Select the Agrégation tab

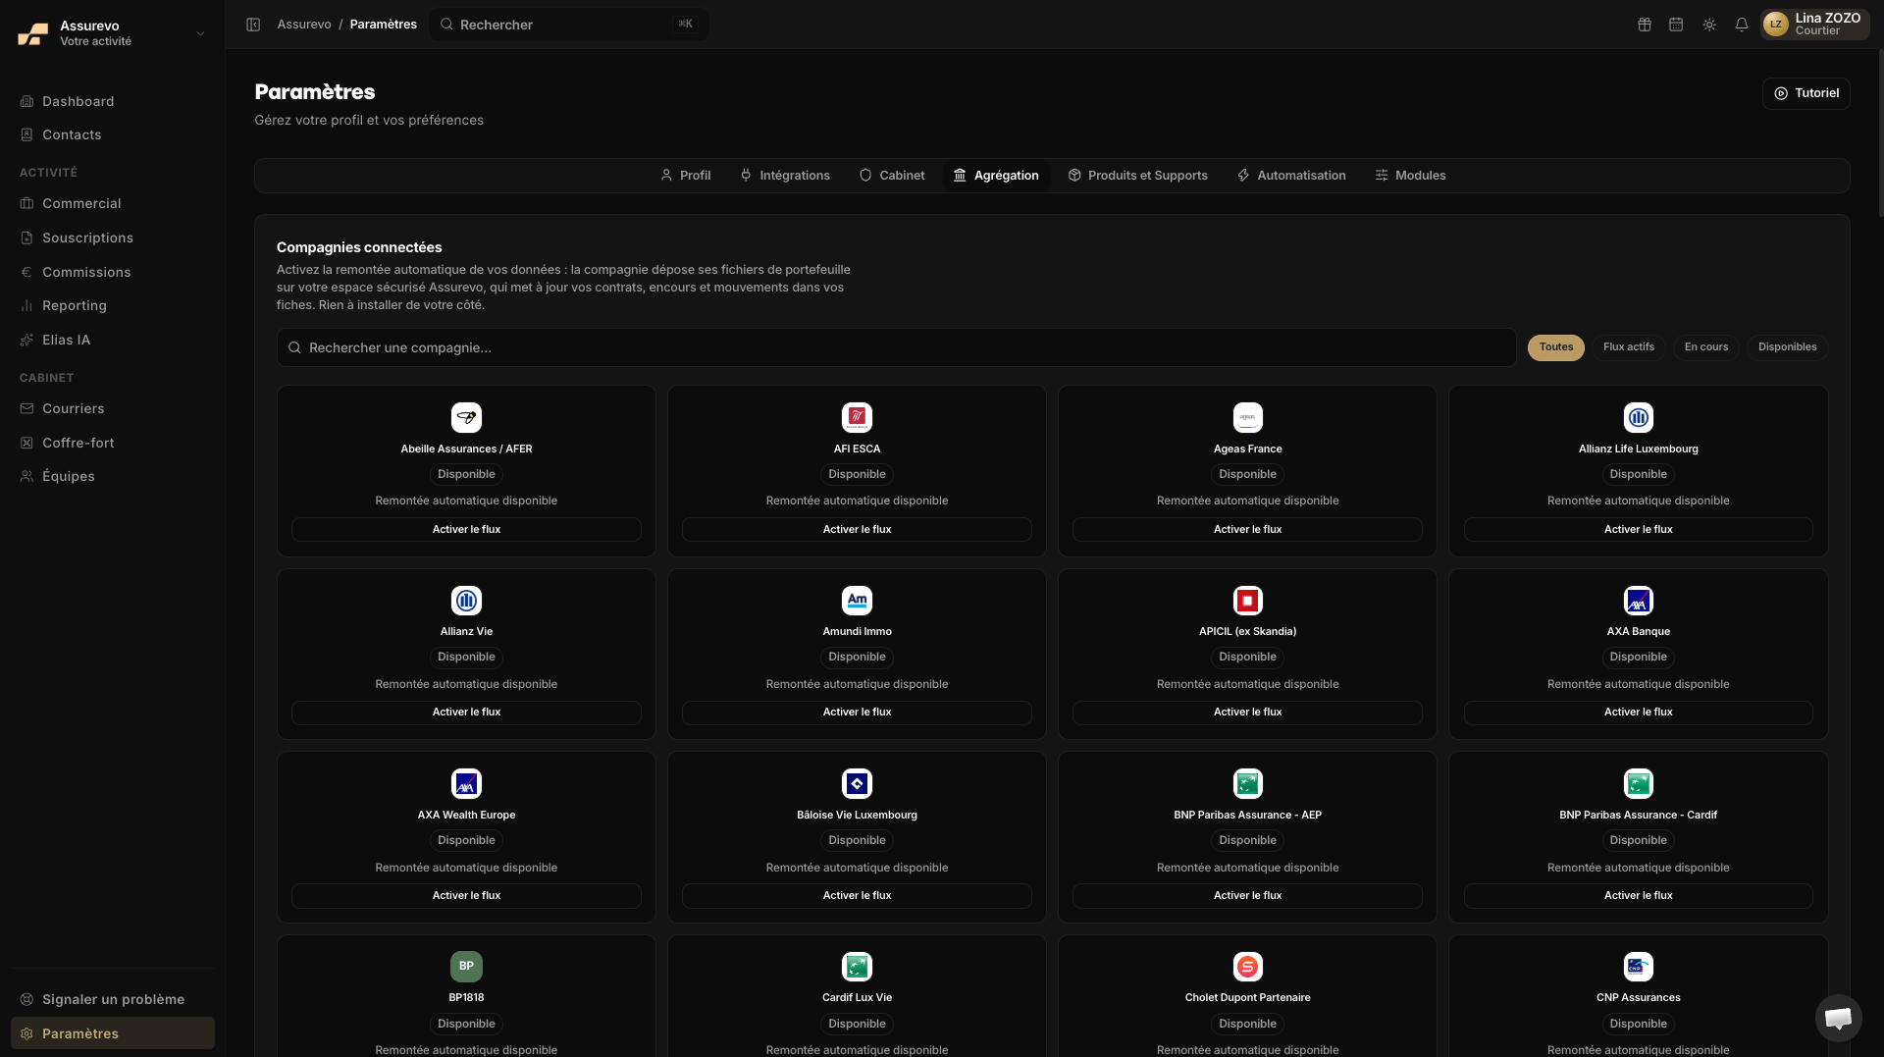[996, 176]
